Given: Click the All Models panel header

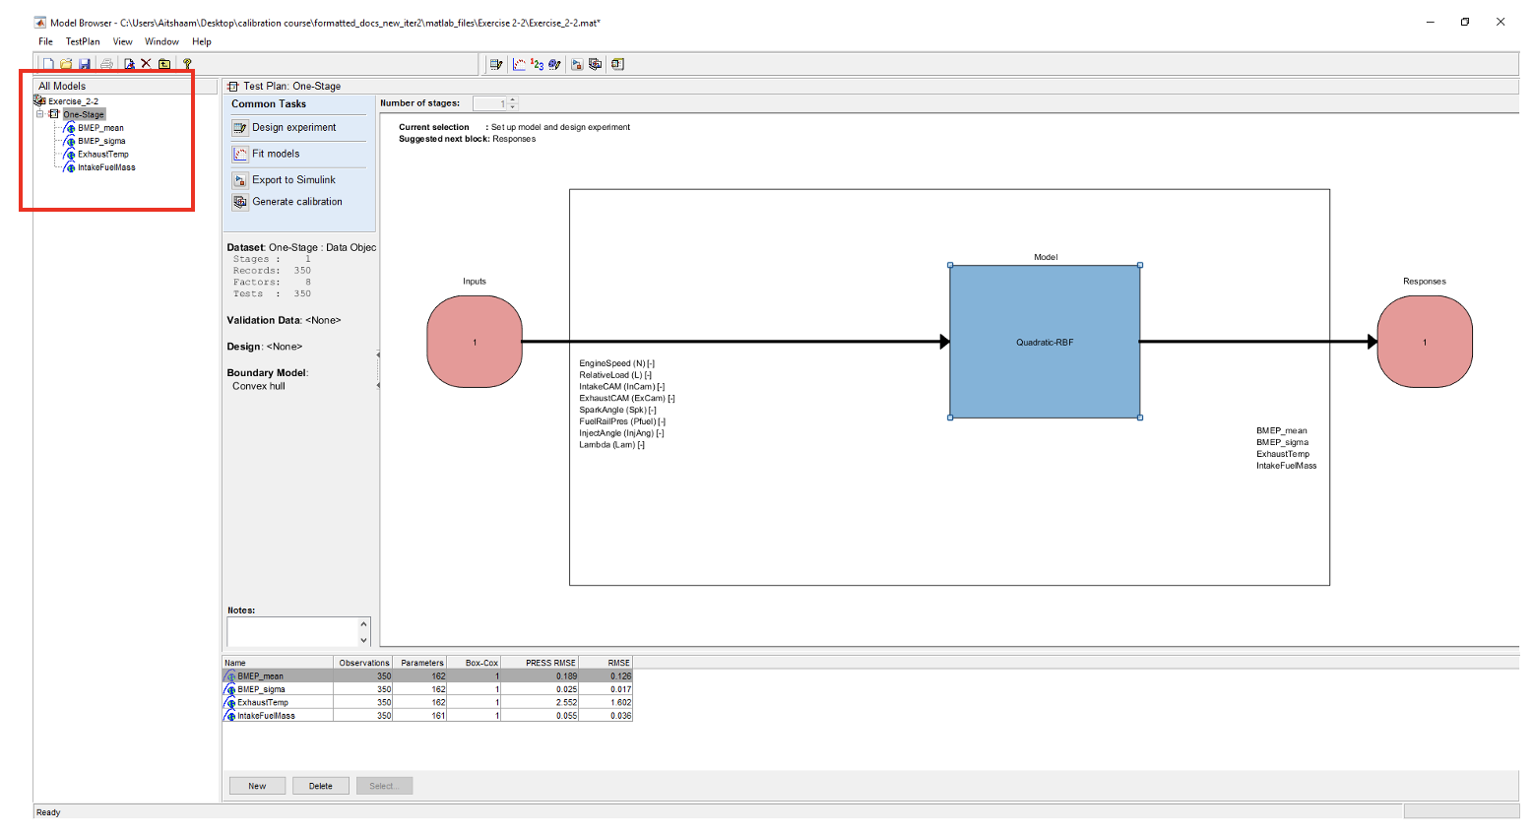Looking at the screenshot, I should [125, 86].
